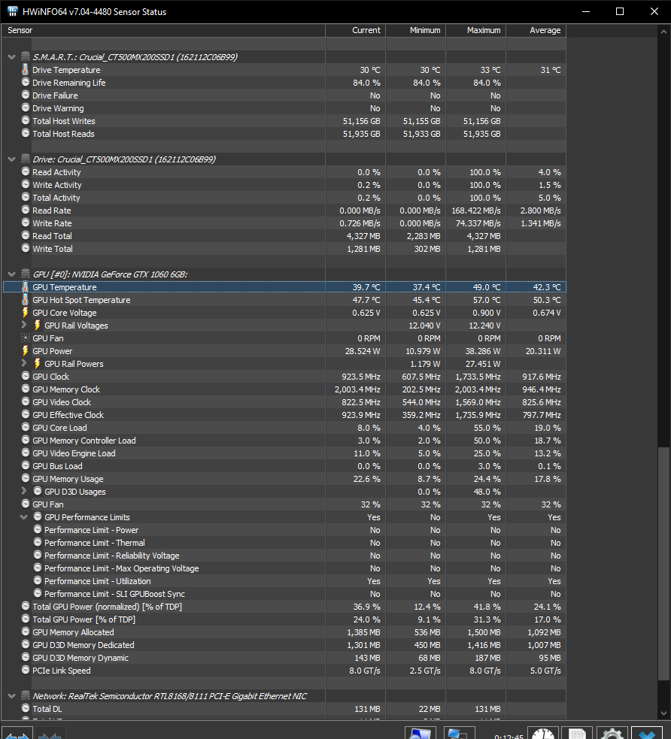Click the chip icon of GPU [#0] section
This screenshot has width=671, height=739.
26,274
